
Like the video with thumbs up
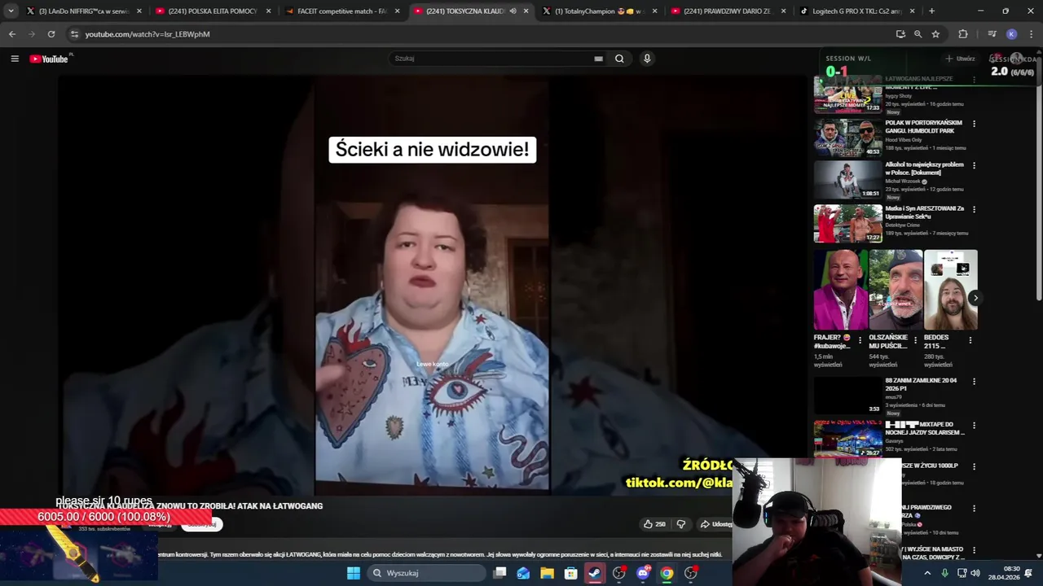click(654, 524)
